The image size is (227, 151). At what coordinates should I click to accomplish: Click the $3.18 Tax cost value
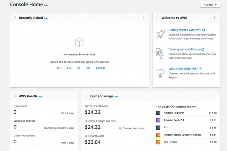(213, 128)
